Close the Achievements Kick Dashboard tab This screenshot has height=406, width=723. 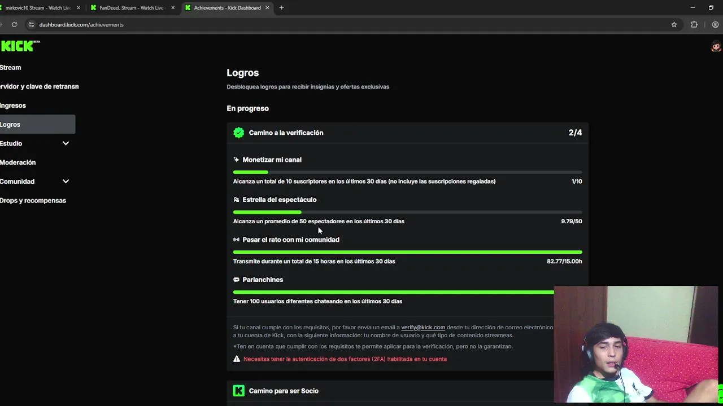[x=267, y=8]
